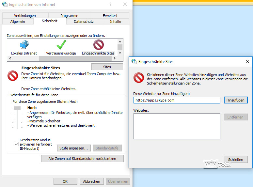Open the Erweitert tab

point(110,16)
